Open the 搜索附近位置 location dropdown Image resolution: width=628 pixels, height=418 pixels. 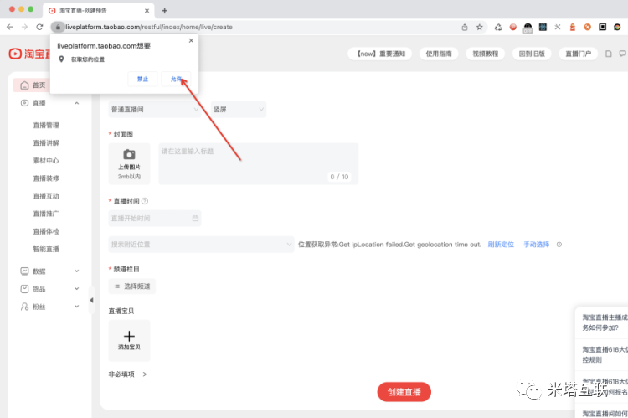tap(201, 245)
